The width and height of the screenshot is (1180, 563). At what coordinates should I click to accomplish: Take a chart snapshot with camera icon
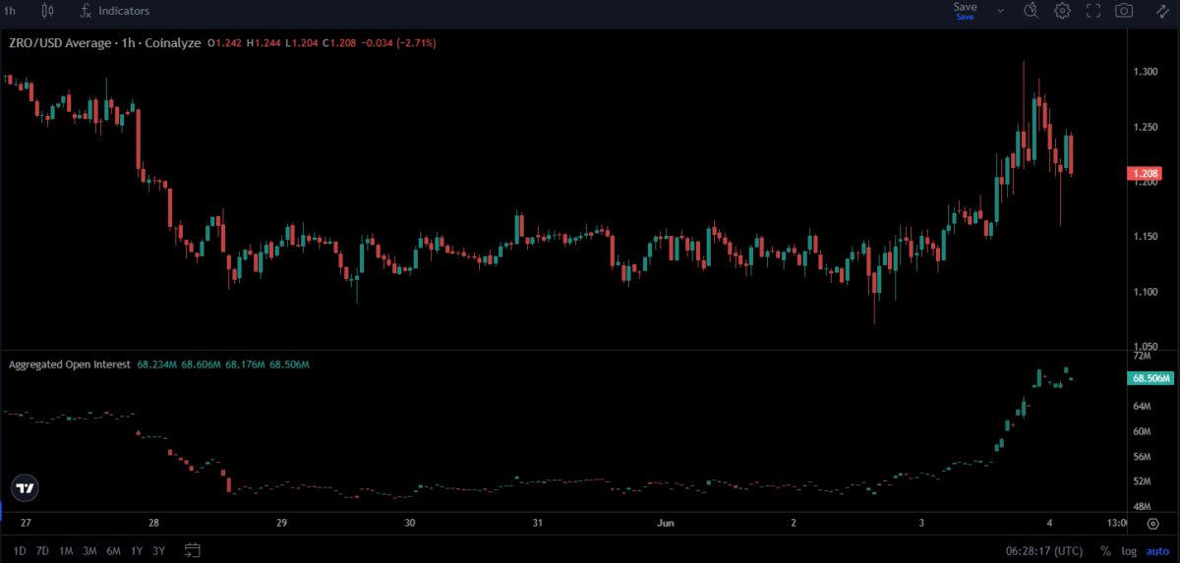[x=1123, y=11]
